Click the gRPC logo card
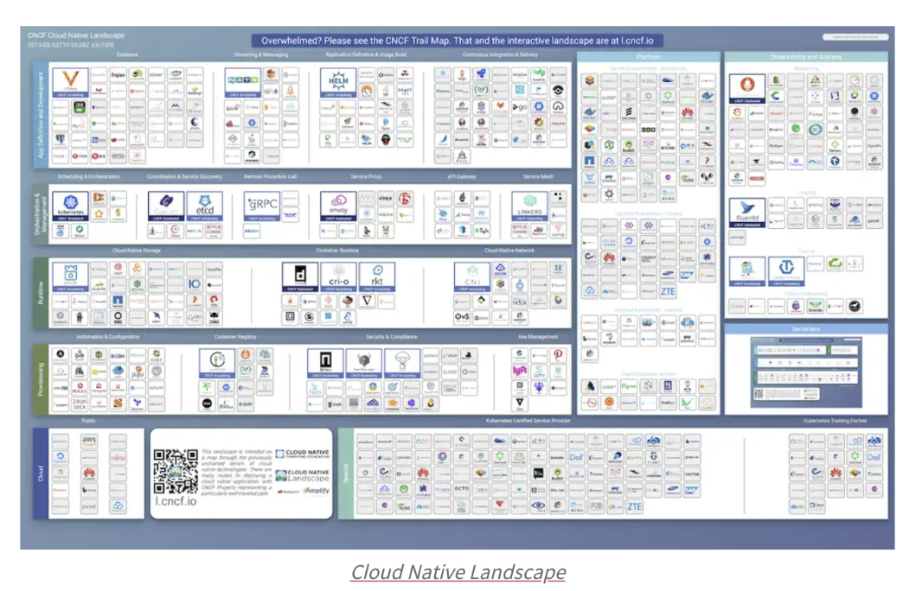 [x=262, y=207]
